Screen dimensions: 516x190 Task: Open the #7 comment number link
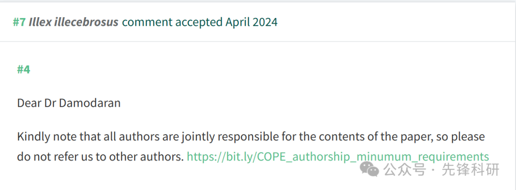point(19,22)
